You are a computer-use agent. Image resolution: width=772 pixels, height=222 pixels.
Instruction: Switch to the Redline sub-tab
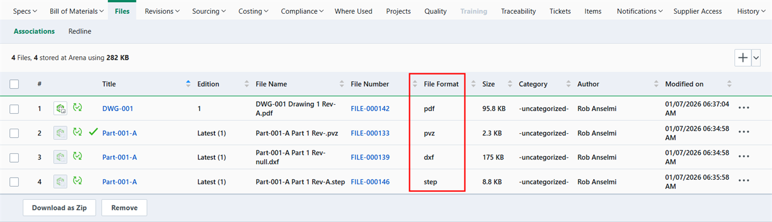tap(79, 31)
